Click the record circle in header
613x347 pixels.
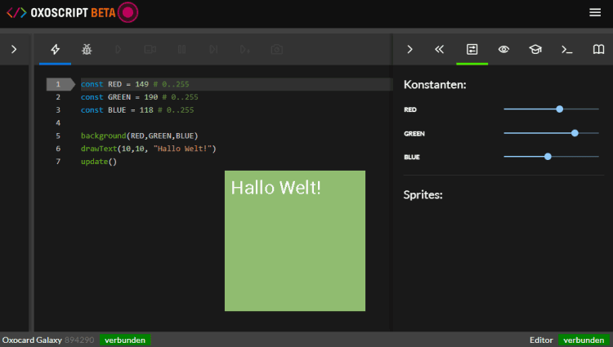pos(128,12)
